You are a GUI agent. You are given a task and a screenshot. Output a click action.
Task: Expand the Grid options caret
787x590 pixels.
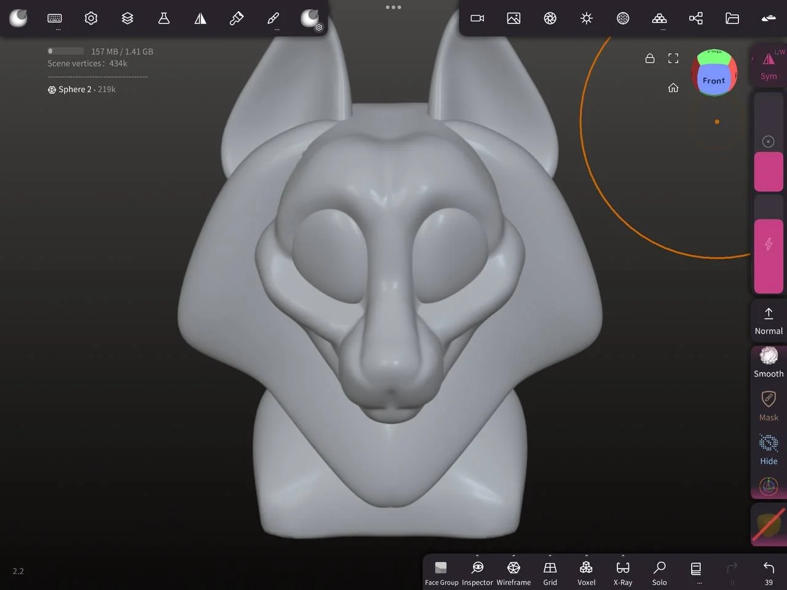550,556
